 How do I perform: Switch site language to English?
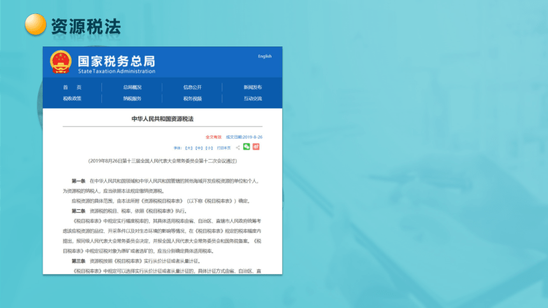coord(264,56)
